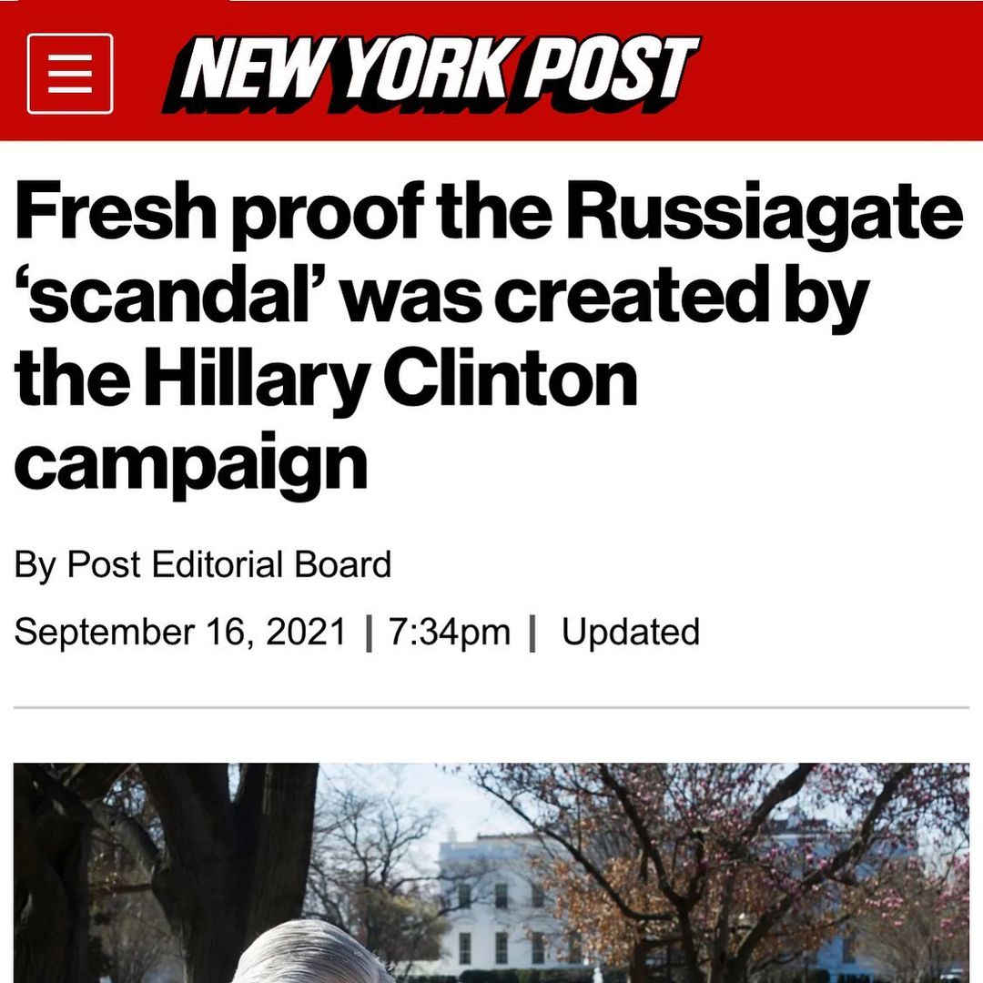Open the Post Editorial Board author page
Screen dimensions: 983x983
228,564
